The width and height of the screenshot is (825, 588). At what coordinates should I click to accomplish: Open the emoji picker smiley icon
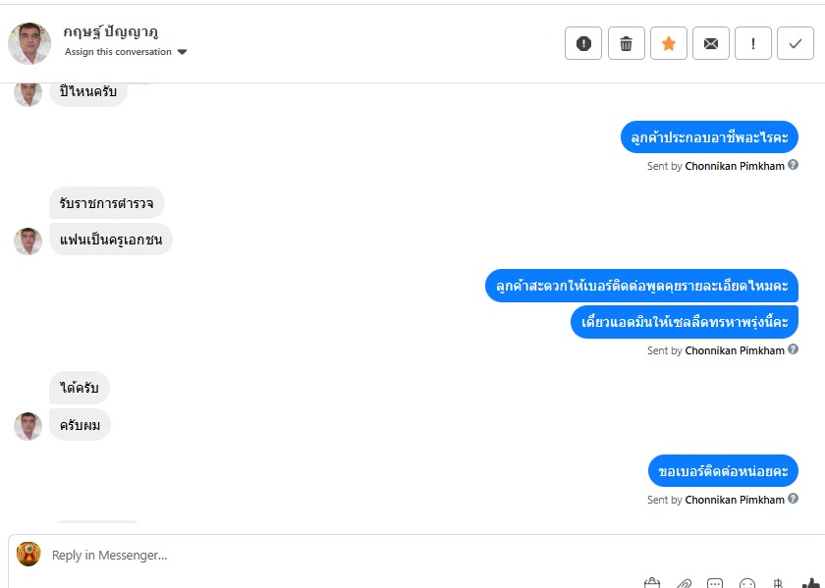coord(747,583)
